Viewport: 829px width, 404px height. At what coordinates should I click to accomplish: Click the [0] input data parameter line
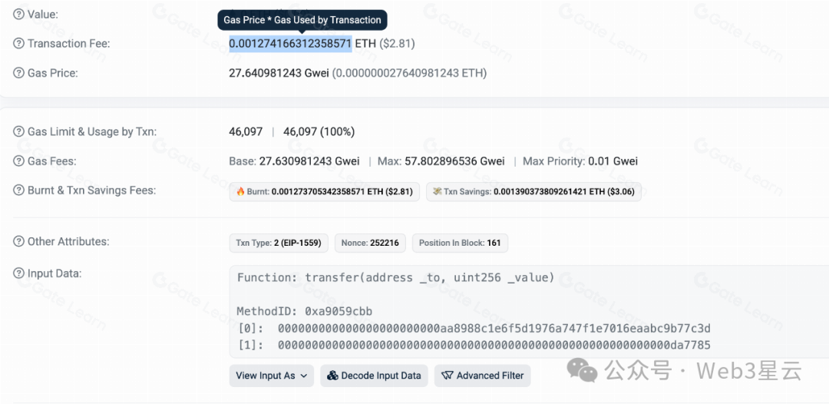click(x=474, y=329)
